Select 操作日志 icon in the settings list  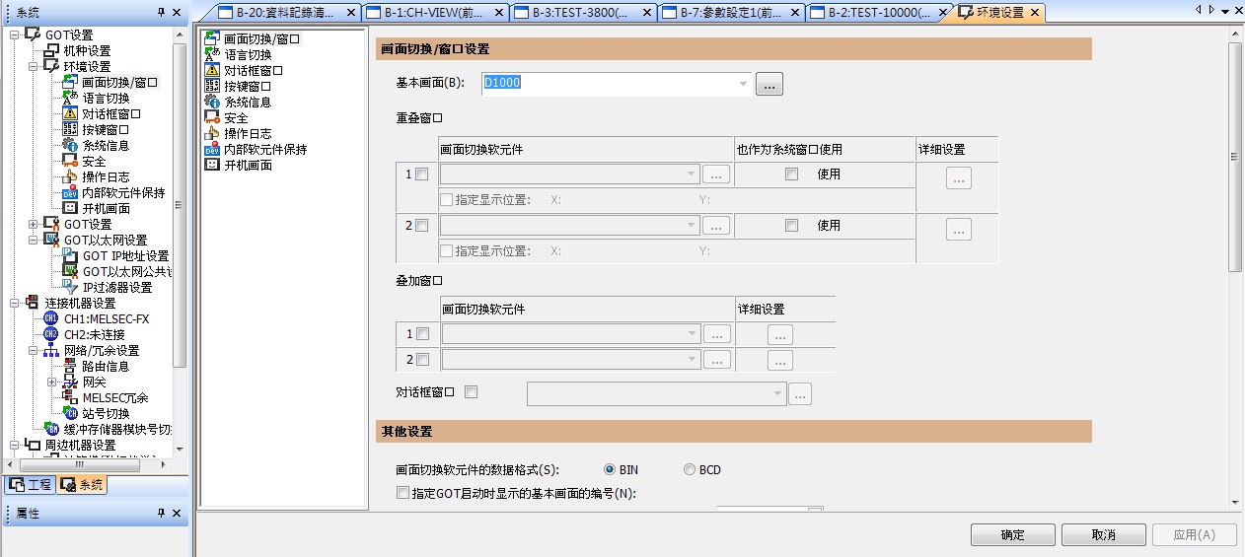pyautogui.click(x=211, y=134)
